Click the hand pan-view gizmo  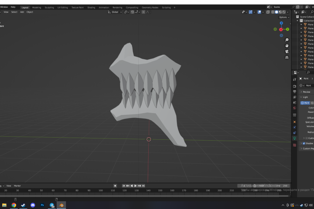coord(287,46)
